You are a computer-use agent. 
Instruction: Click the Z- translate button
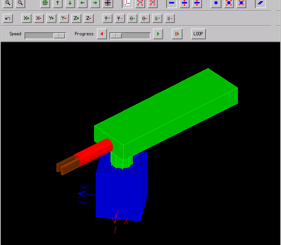click(x=89, y=18)
